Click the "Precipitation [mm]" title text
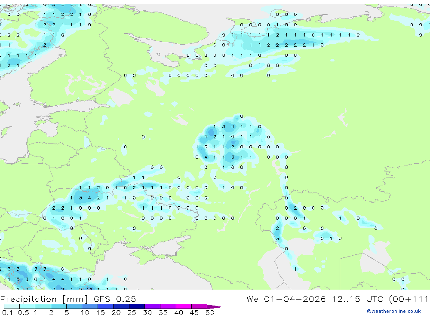This screenshot has height=315, width=430. [x=44, y=299]
